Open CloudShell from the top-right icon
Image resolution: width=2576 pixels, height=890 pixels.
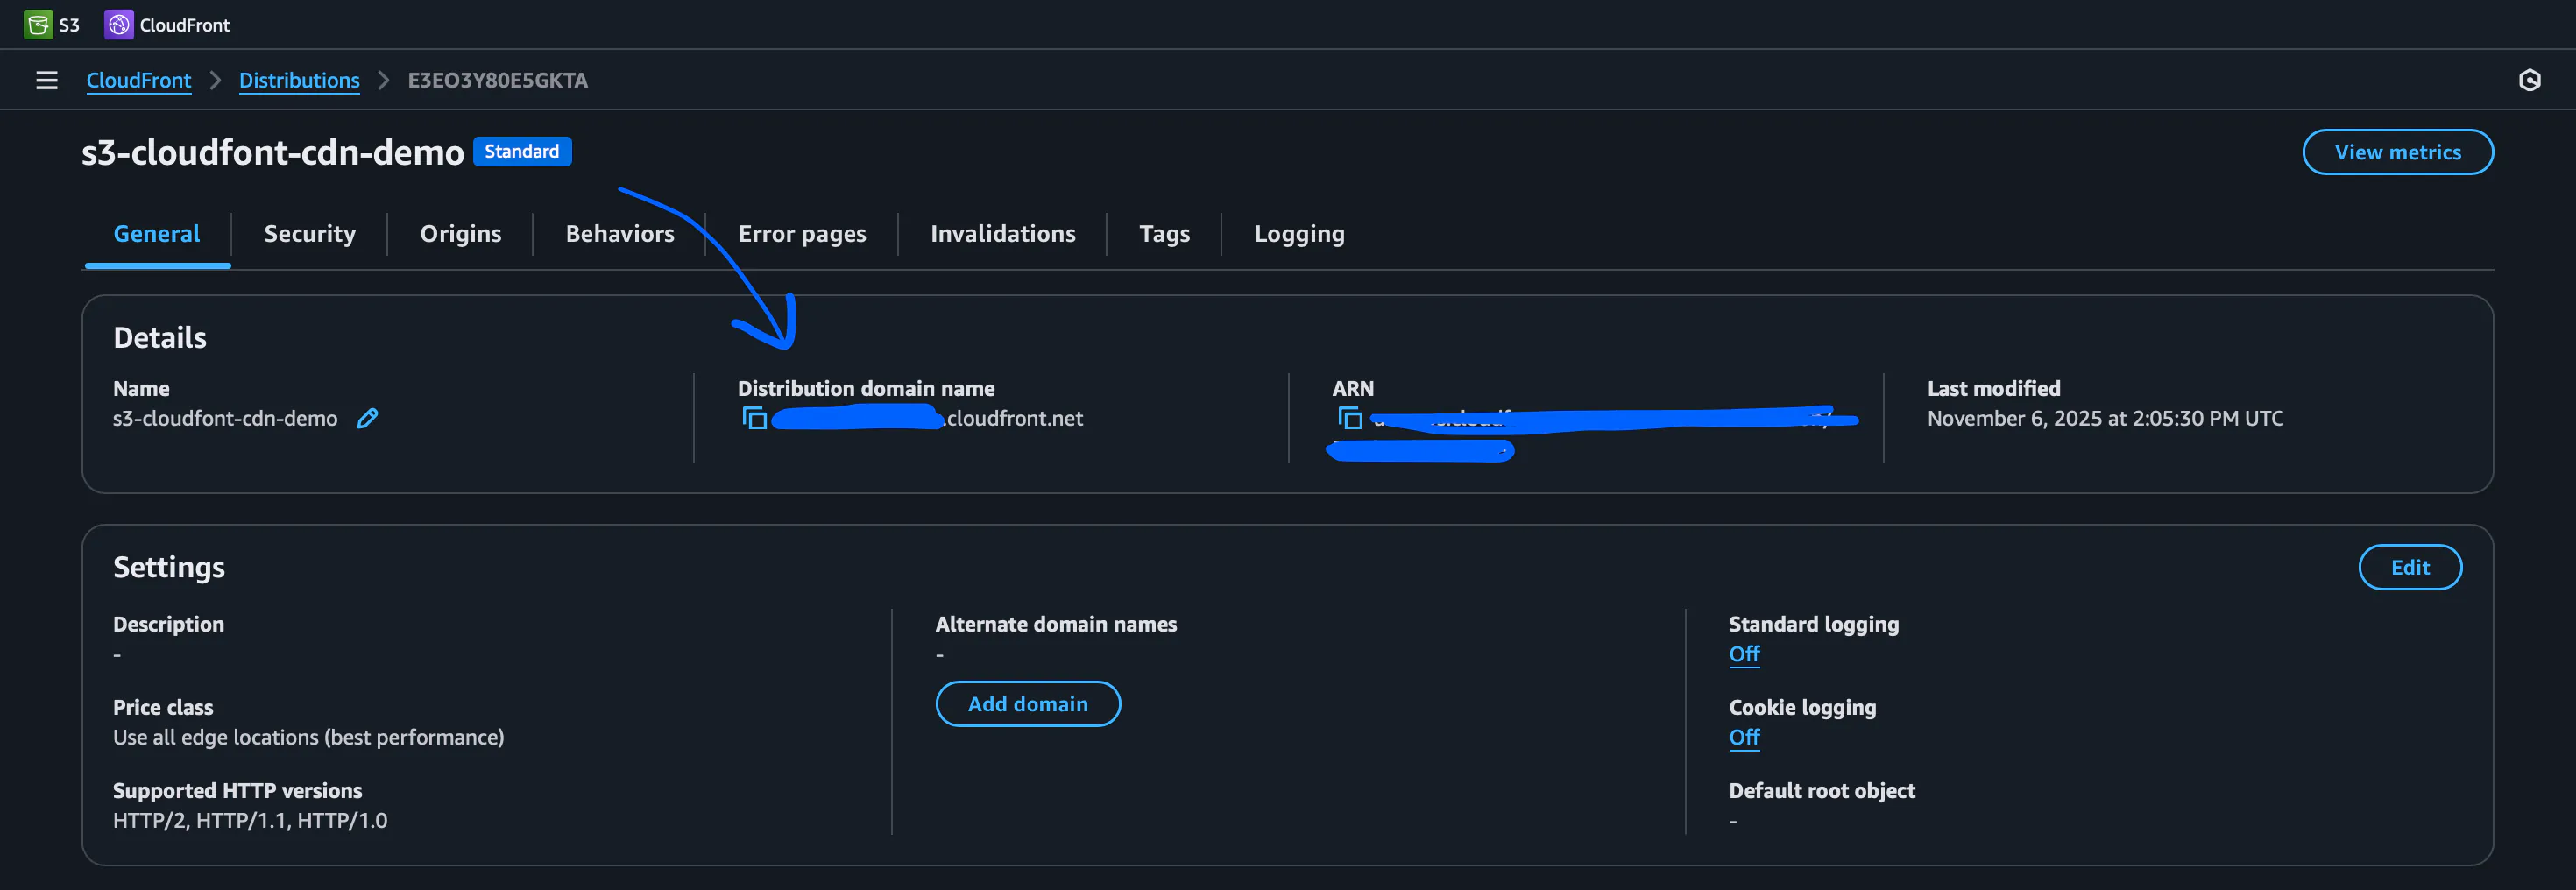(x=2531, y=80)
